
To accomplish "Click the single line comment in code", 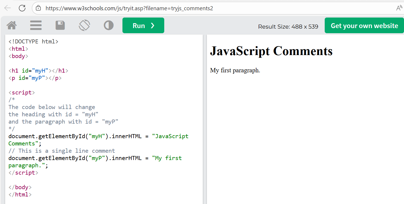I will click(x=61, y=151).
